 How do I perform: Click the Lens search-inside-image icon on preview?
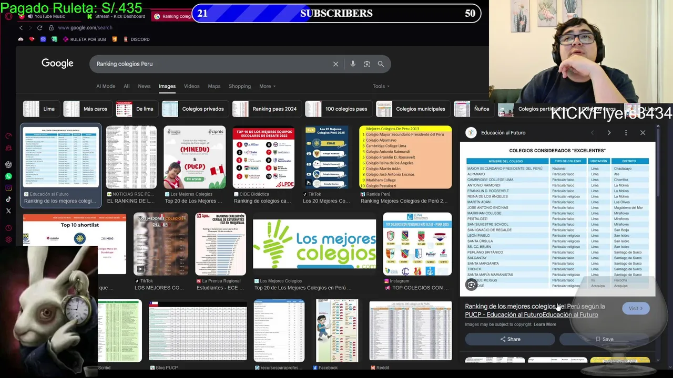coord(472,285)
